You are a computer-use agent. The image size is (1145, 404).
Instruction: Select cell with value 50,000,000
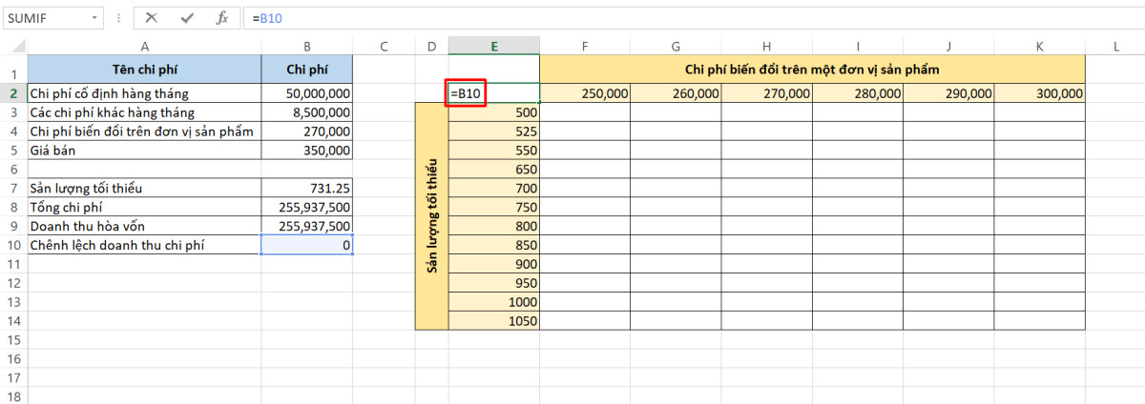click(307, 93)
